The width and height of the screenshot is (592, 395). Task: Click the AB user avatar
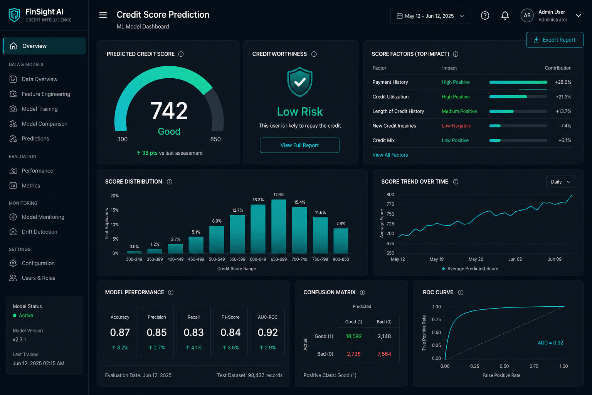[x=527, y=15]
